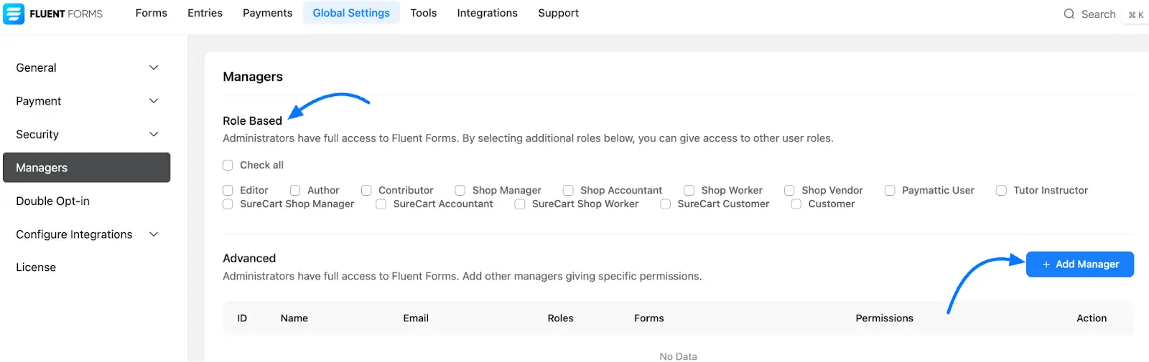Check the Tutor Instructor role

tap(1001, 191)
